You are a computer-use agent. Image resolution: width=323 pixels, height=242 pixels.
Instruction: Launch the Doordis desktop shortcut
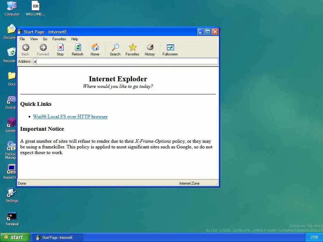(x=11, y=99)
